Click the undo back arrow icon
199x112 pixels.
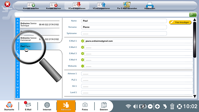165,106
